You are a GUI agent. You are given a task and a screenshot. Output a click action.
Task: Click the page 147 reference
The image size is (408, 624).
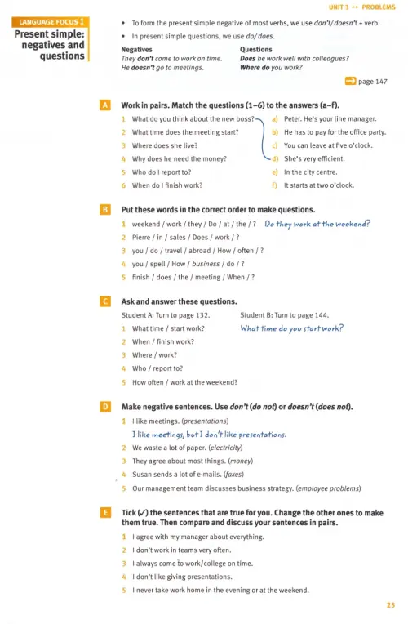tap(373, 82)
